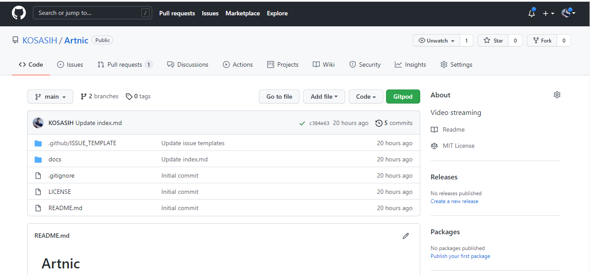Expand the Add file dropdown
Image resolution: width=590 pixels, height=275 pixels.
click(324, 96)
